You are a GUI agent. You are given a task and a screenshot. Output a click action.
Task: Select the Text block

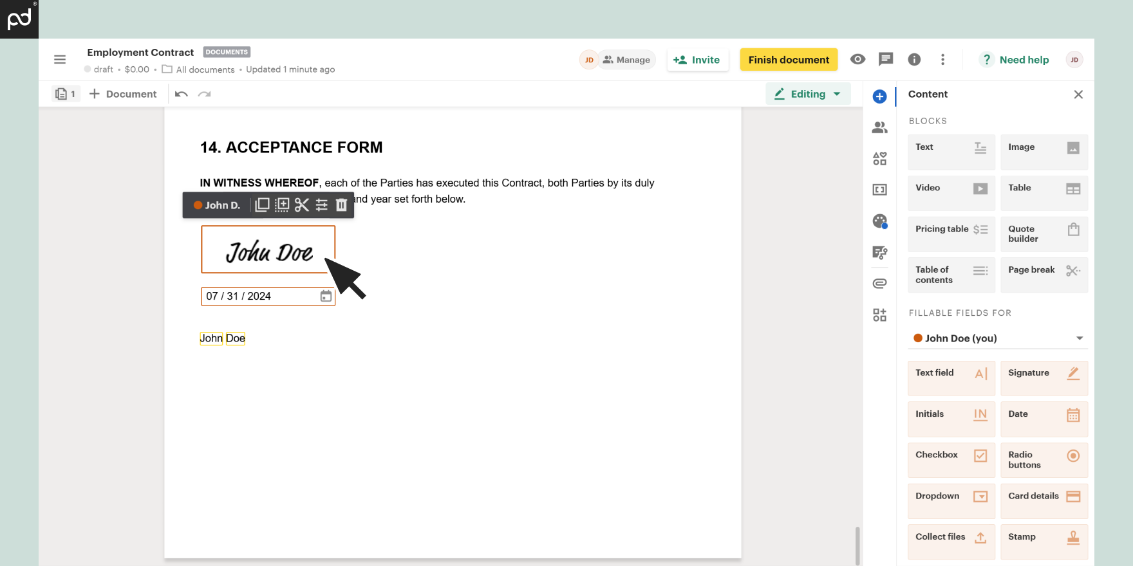coord(951,152)
